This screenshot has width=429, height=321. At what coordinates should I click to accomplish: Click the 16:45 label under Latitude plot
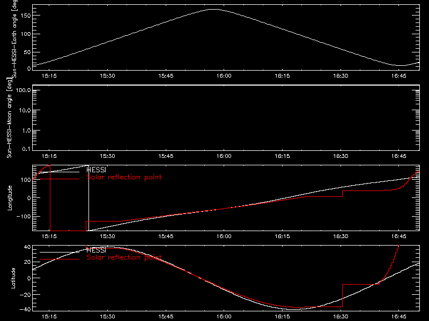[399, 317]
